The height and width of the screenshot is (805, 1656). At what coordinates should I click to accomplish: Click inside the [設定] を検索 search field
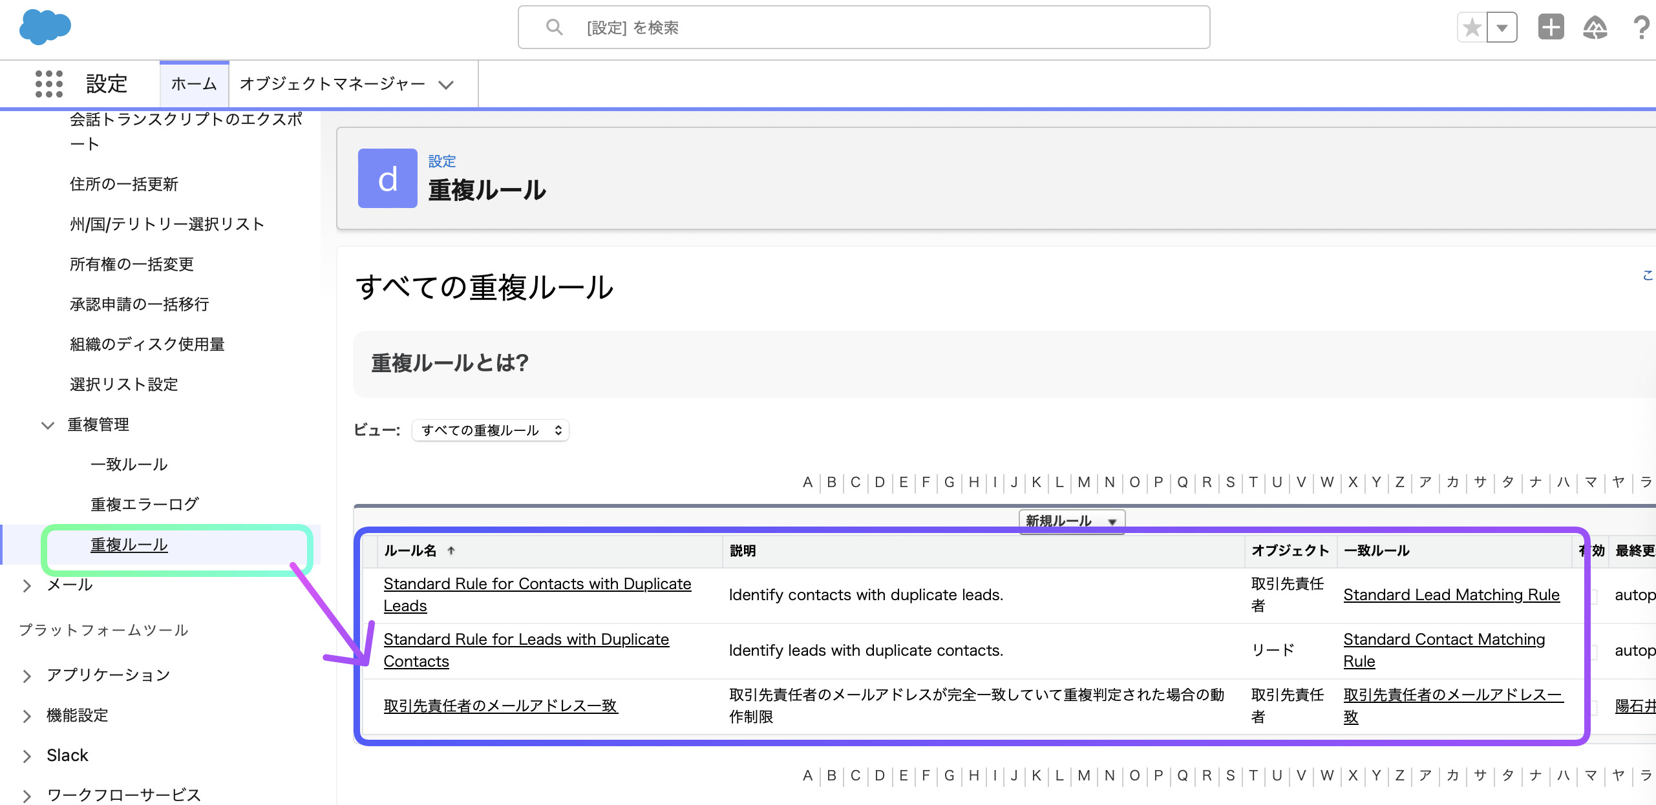click(776, 27)
